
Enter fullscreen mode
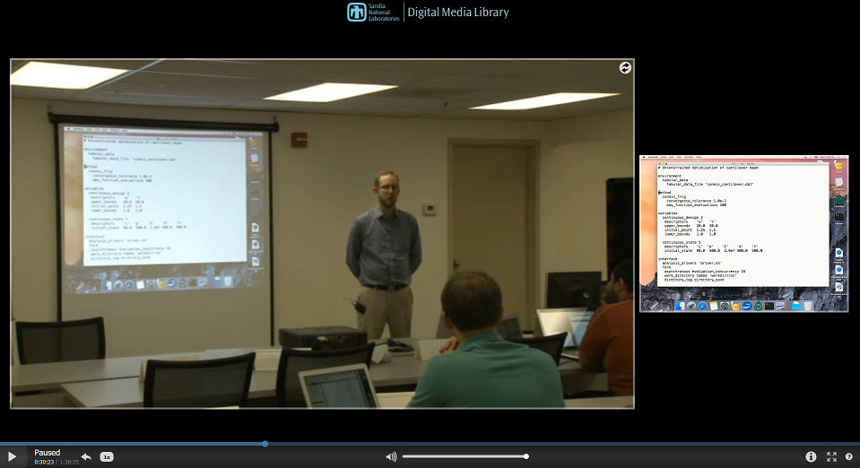click(831, 456)
